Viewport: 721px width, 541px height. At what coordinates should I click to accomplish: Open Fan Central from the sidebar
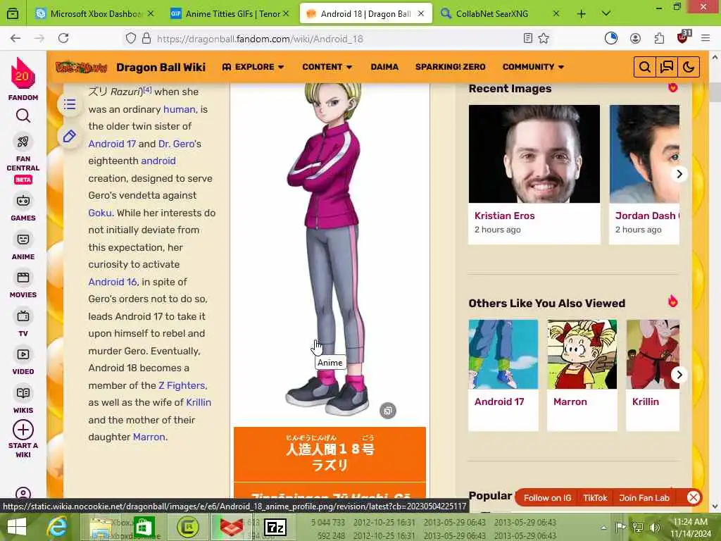pyautogui.click(x=23, y=141)
